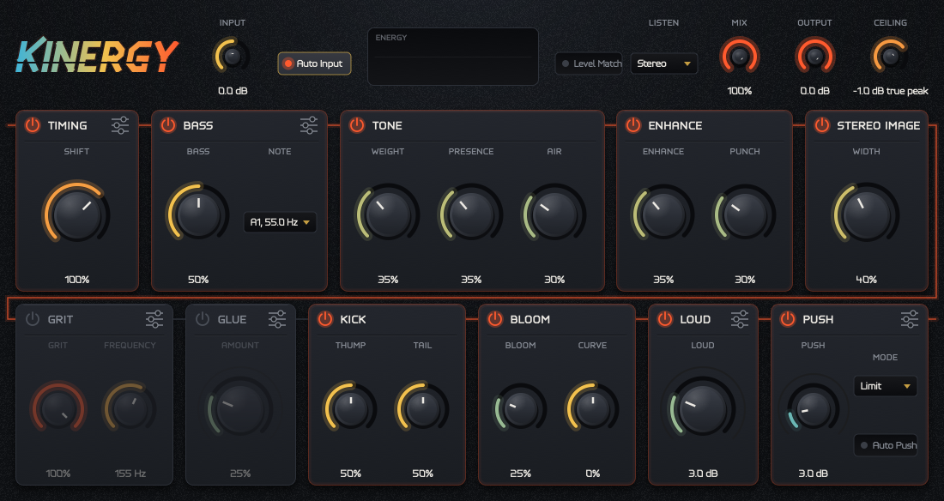
Task: Open GRIT advanced settings sliders icon
Action: (154, 319)
